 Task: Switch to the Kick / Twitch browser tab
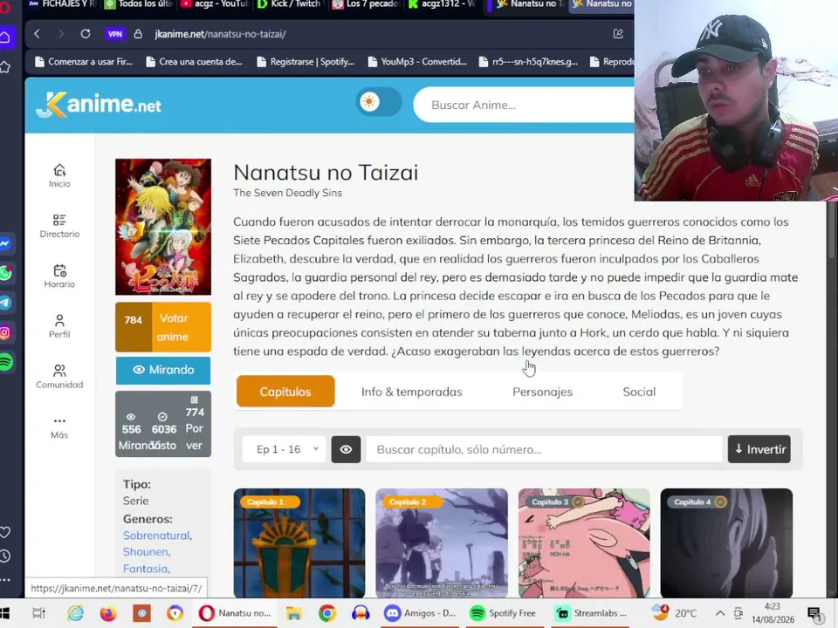(x=291, y=4)
